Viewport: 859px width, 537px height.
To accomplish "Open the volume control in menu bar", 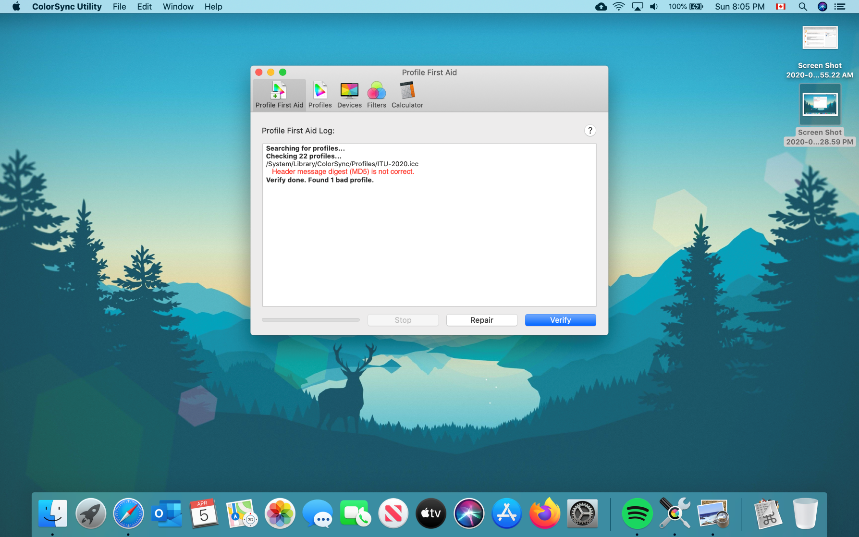I will [654, 7].
